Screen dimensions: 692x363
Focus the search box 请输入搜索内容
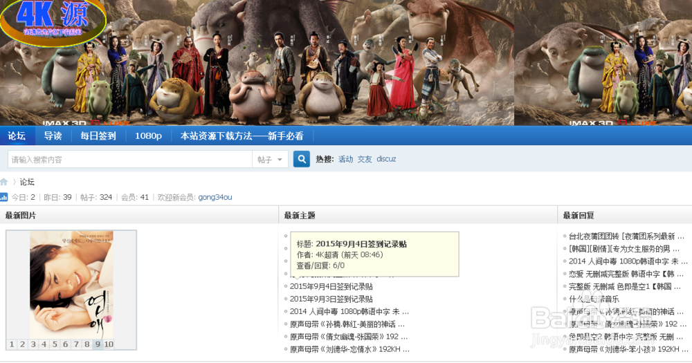130,159
